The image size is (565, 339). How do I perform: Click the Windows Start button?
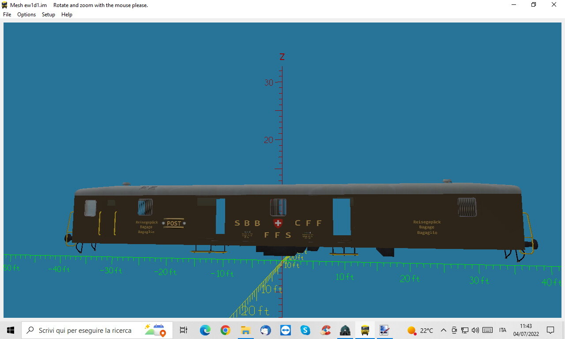11,330
